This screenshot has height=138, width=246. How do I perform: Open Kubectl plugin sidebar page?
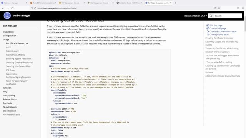point(13,51)
